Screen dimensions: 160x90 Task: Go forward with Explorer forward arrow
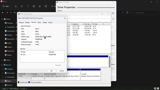pos(7,13)
